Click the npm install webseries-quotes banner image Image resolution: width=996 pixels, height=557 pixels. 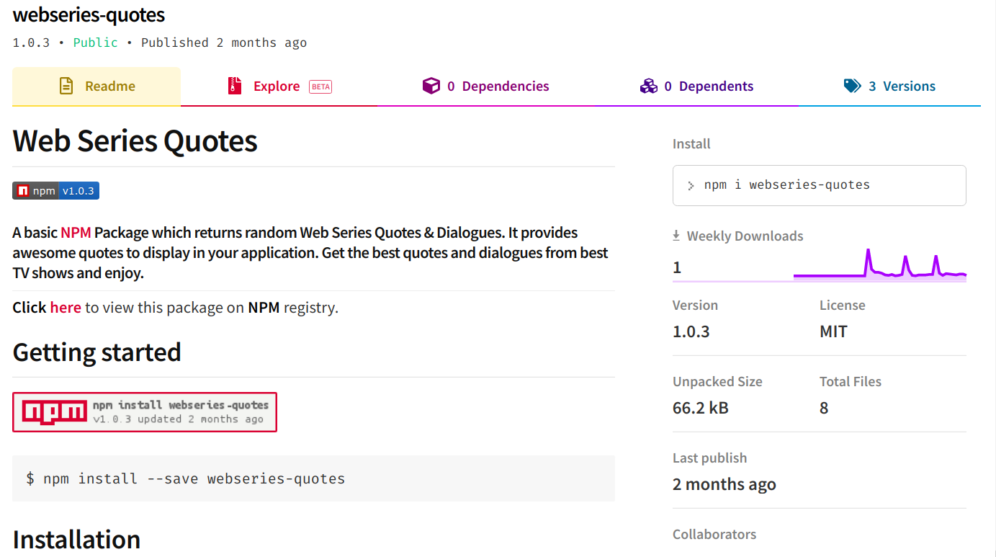click(x=145, y=412)
